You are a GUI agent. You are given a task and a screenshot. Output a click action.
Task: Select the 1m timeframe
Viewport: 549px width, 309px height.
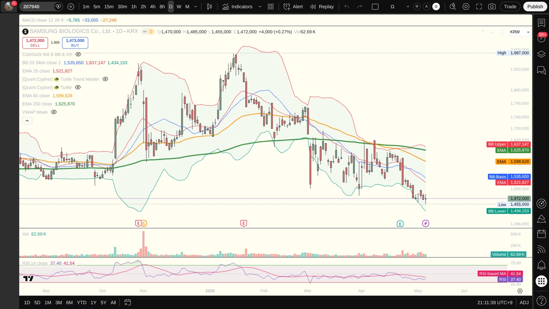coord(86,7)
